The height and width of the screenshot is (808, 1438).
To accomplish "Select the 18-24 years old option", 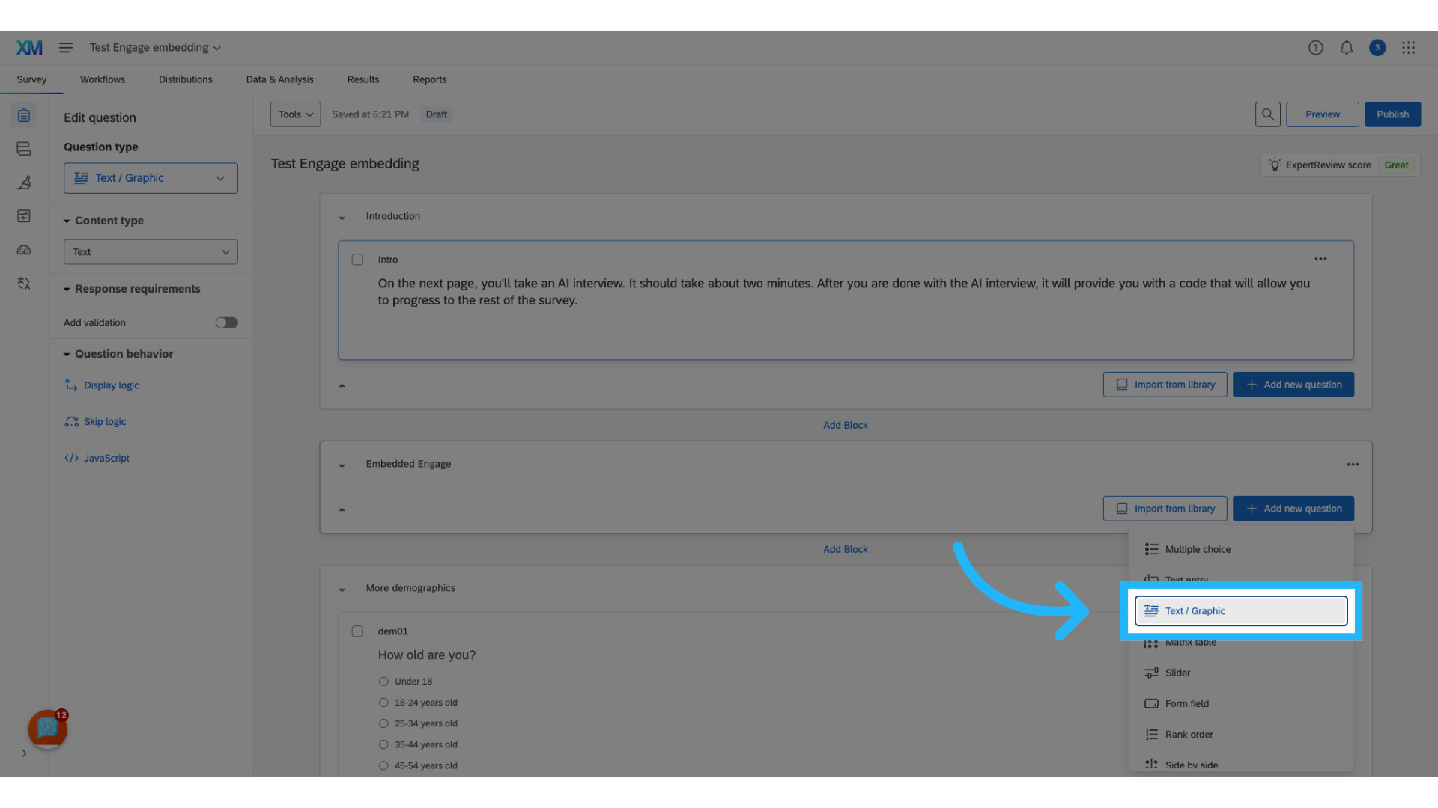I will pyautogui.click(x=383, y=703).
